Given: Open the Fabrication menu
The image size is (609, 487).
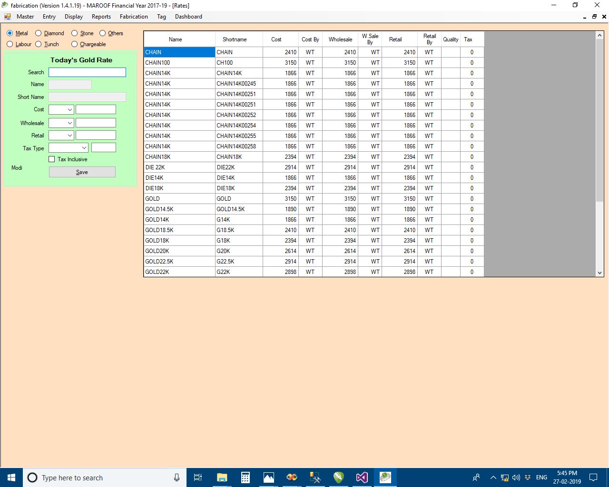Looking at the screenshot, I should pos(134,17).
